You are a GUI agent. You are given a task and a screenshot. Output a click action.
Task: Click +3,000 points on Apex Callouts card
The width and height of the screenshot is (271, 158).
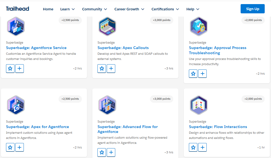[x=162, y=20]
